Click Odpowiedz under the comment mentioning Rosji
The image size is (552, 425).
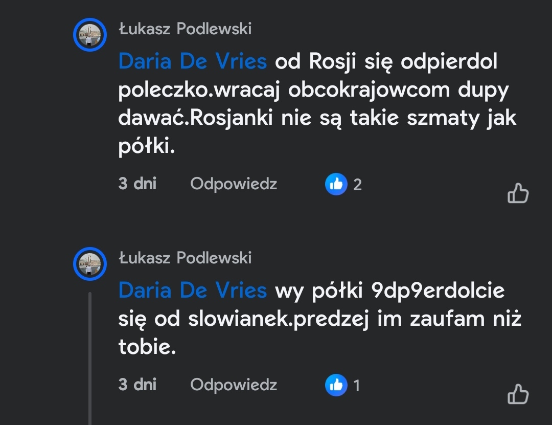tap(234, 184)
